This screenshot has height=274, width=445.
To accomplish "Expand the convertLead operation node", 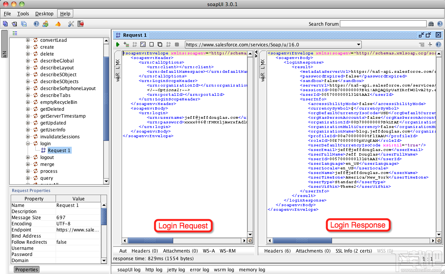I will [x=28, y=40].
